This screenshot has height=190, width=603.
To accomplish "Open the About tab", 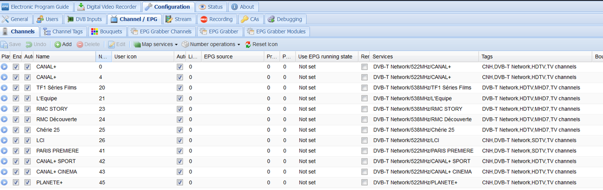I will (243, 7).
